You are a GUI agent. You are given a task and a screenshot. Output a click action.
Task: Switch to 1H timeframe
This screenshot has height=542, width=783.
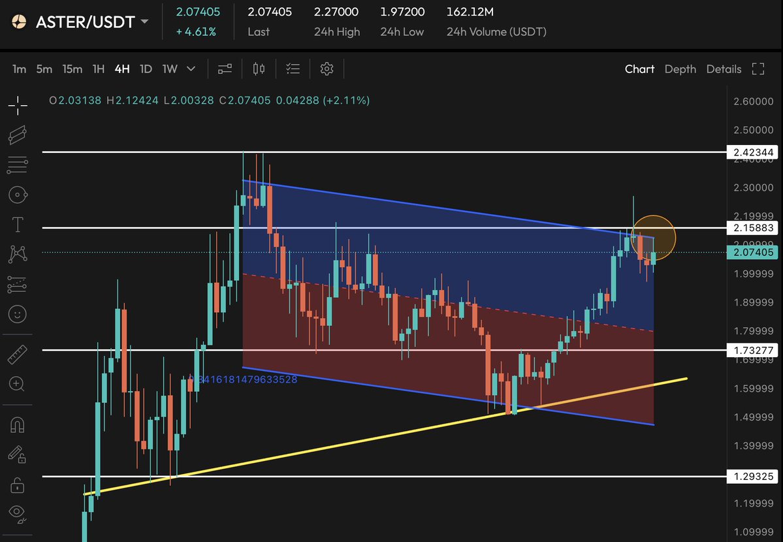tap(99, 69)
